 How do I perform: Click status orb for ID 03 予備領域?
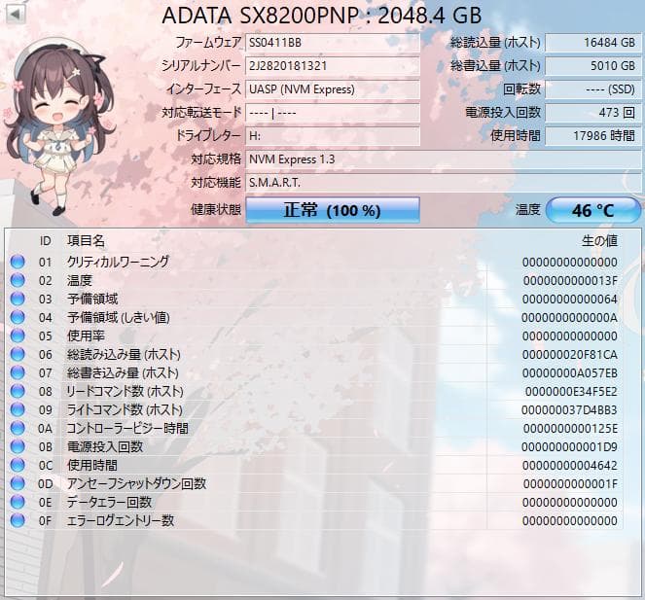[18, 299]
